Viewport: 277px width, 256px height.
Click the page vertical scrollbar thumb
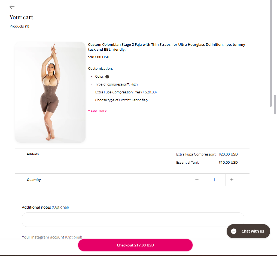pyautogui.click(x=275, y=105)
